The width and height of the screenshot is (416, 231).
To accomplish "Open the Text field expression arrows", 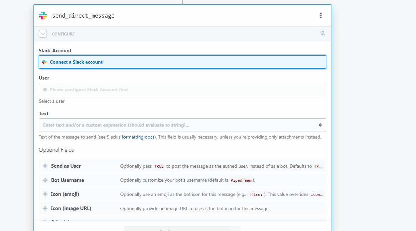I will (320, 125).
